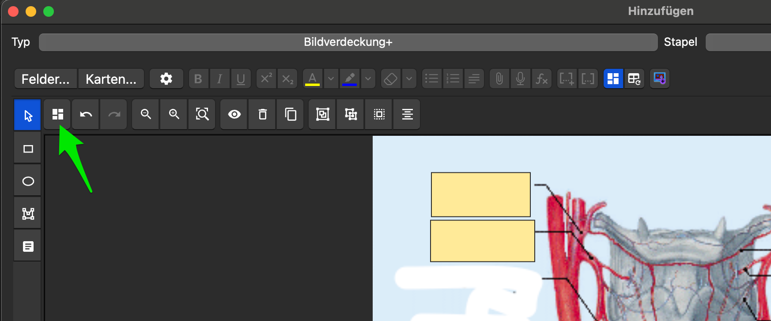Click the undo arrow button
Screen dimensions: 771x321
(x=86, y=115)
